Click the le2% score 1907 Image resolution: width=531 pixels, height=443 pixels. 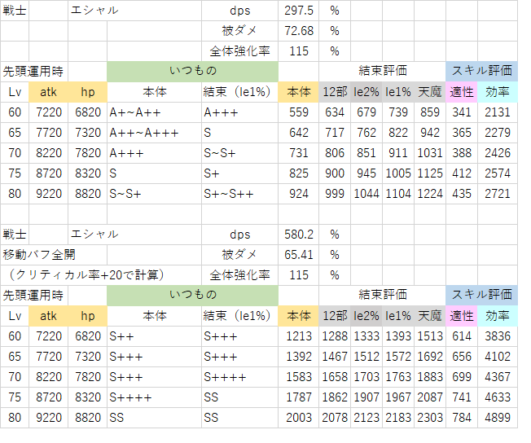tap(366, 397)
